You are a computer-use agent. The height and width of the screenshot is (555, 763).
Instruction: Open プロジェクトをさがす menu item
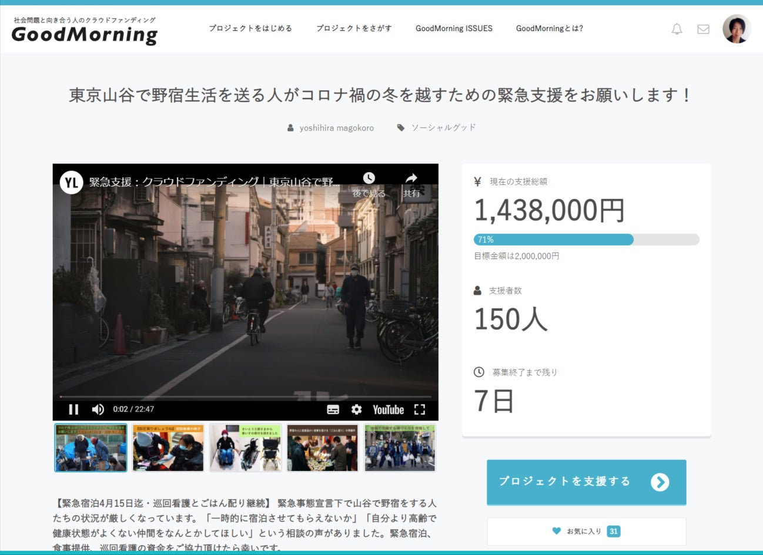coord(354,28)
